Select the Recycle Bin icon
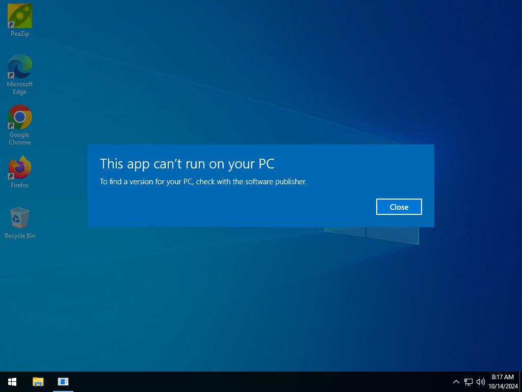 point(20,218)
